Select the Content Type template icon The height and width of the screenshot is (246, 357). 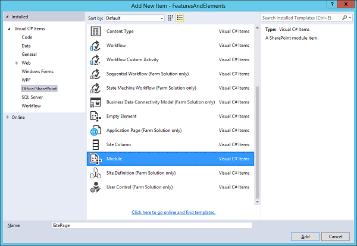(95, 31)
